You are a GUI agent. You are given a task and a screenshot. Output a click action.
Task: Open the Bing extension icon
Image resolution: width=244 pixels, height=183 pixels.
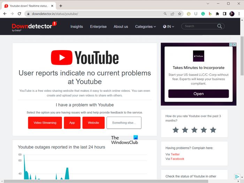coord(210,14)
